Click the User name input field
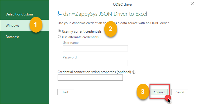 pyautogui.click(x=95, y=48)
